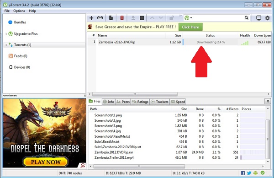Click the Facebook status bar icon
274x178 pixels.
click(x=243, y=173)
